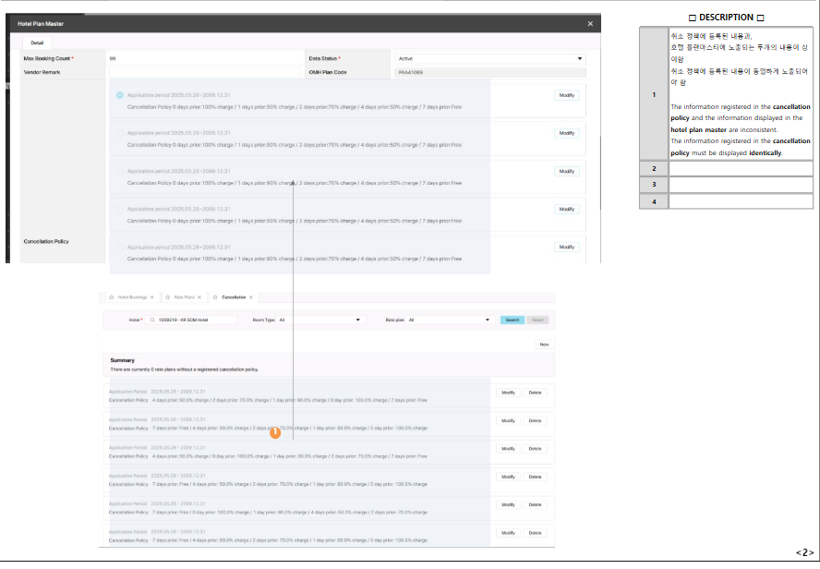Click the 'Vendor Remark' label
This screenshot has width=820, height=569.
42,72
